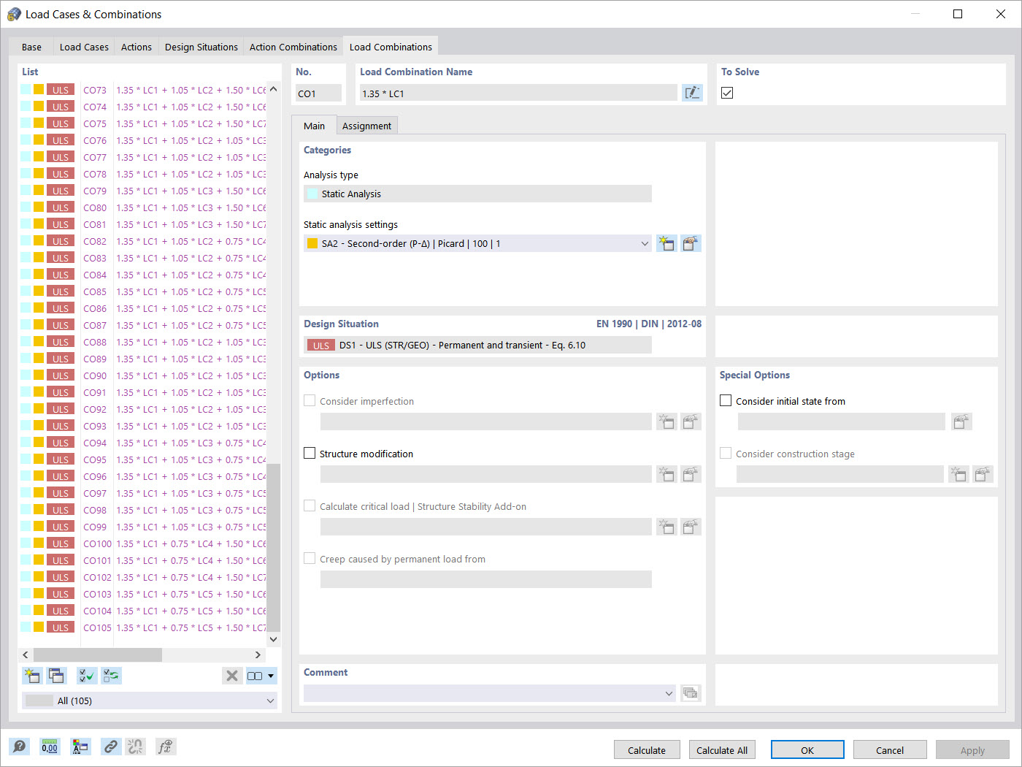Click list vertical scrollbar down arrow
Viewport: 1022px width, 767px height.
(273, 639)
